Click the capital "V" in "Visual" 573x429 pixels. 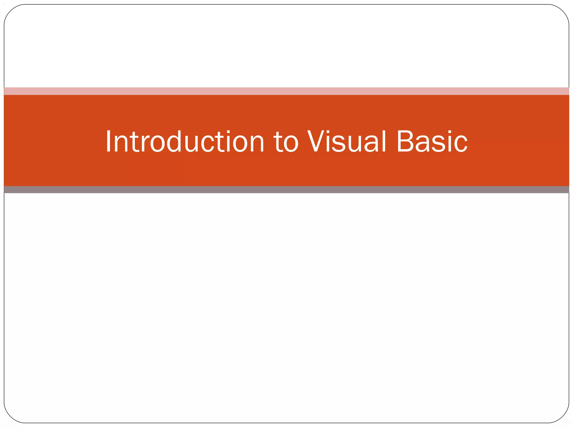pyautogui.click(x=316, y=141)
